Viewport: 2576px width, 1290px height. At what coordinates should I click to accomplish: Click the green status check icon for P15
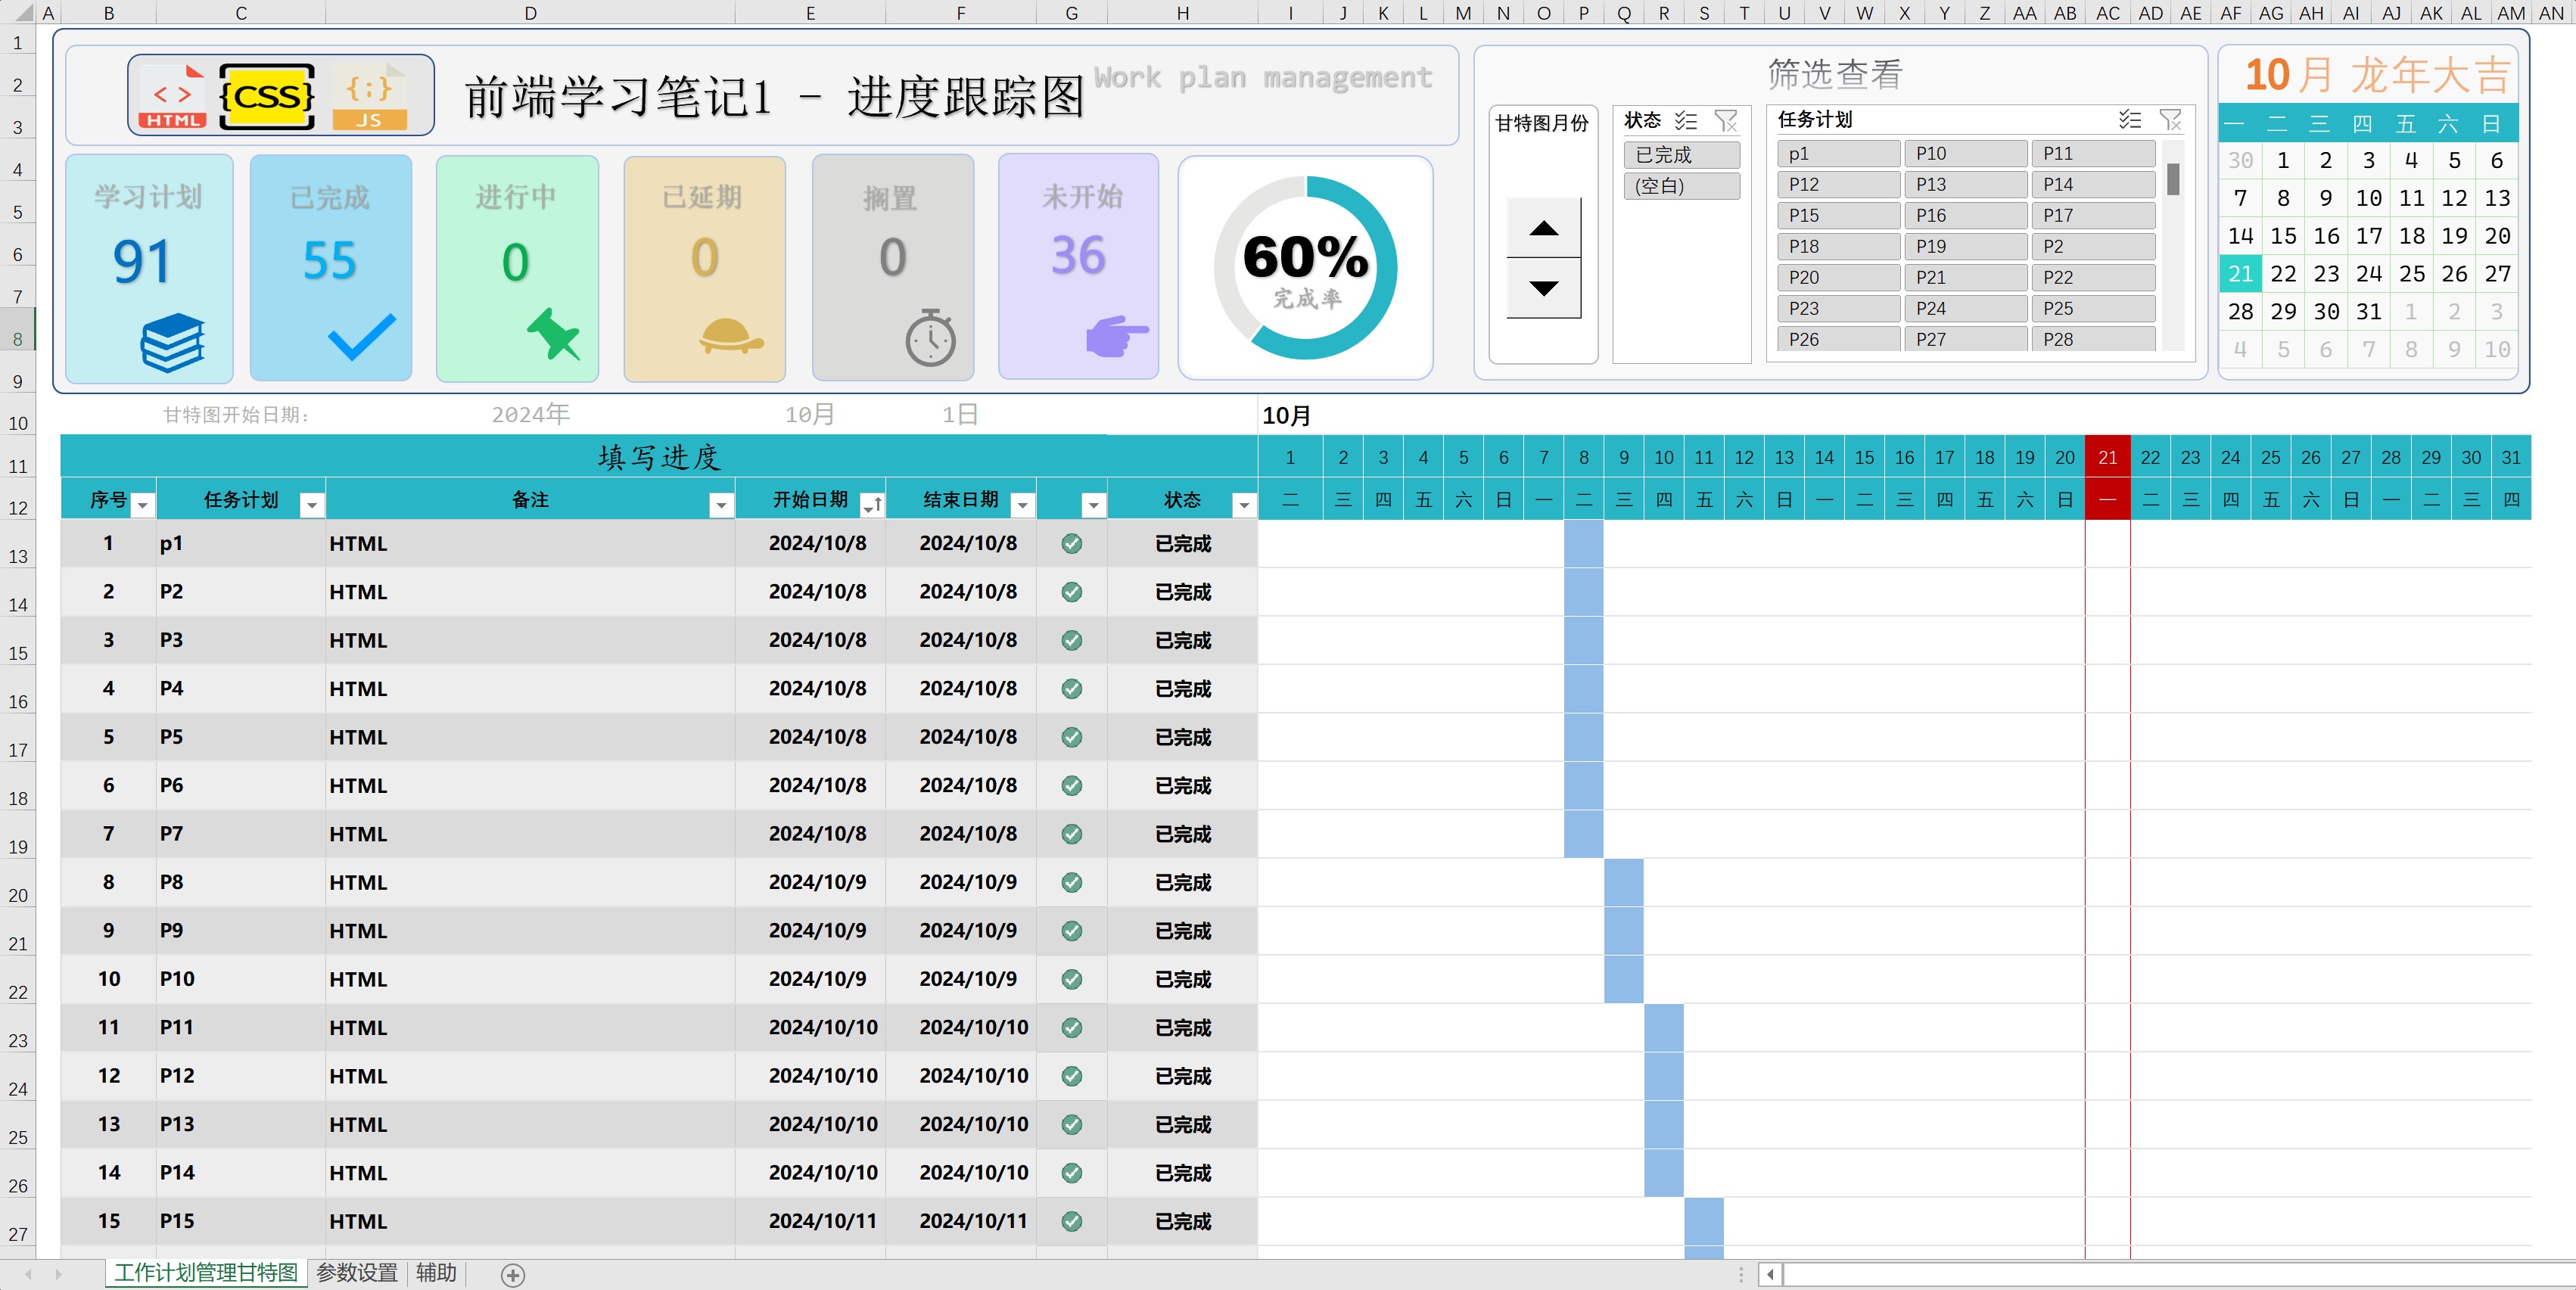click(x=1071, y=1221)
